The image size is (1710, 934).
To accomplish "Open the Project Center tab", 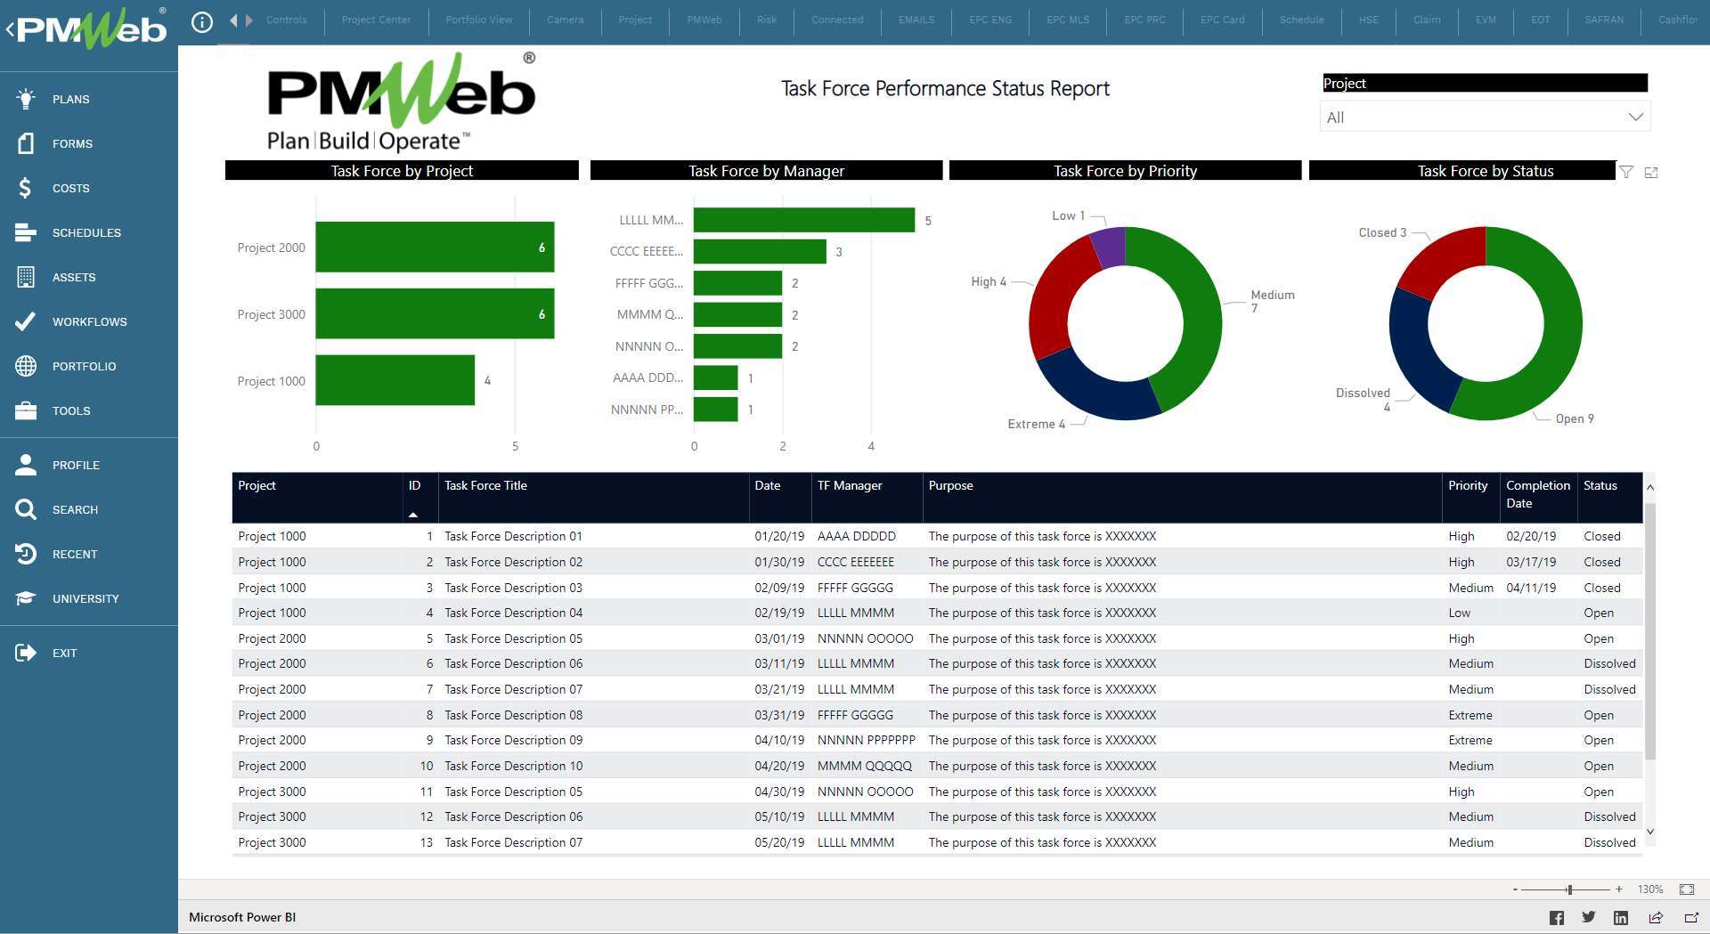I will [x=376, y=20].
